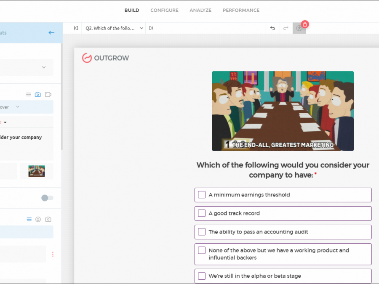This screenshot has height=284, width=379.
Task: Click the redo arrow in toolbar
Action: pos(286,28)
